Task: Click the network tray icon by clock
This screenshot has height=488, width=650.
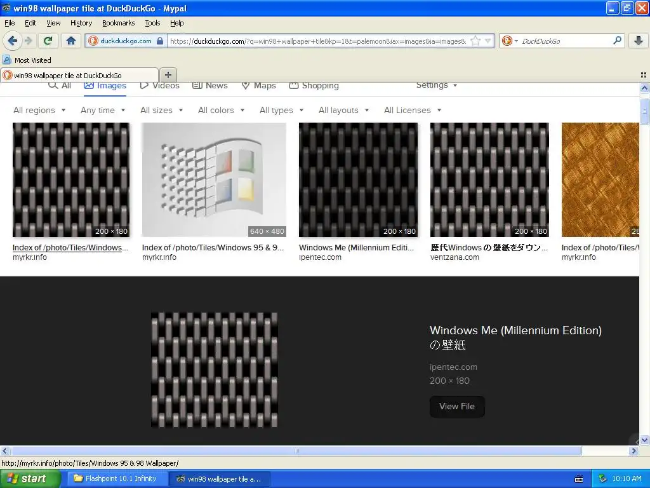Action: pos(602,478)
